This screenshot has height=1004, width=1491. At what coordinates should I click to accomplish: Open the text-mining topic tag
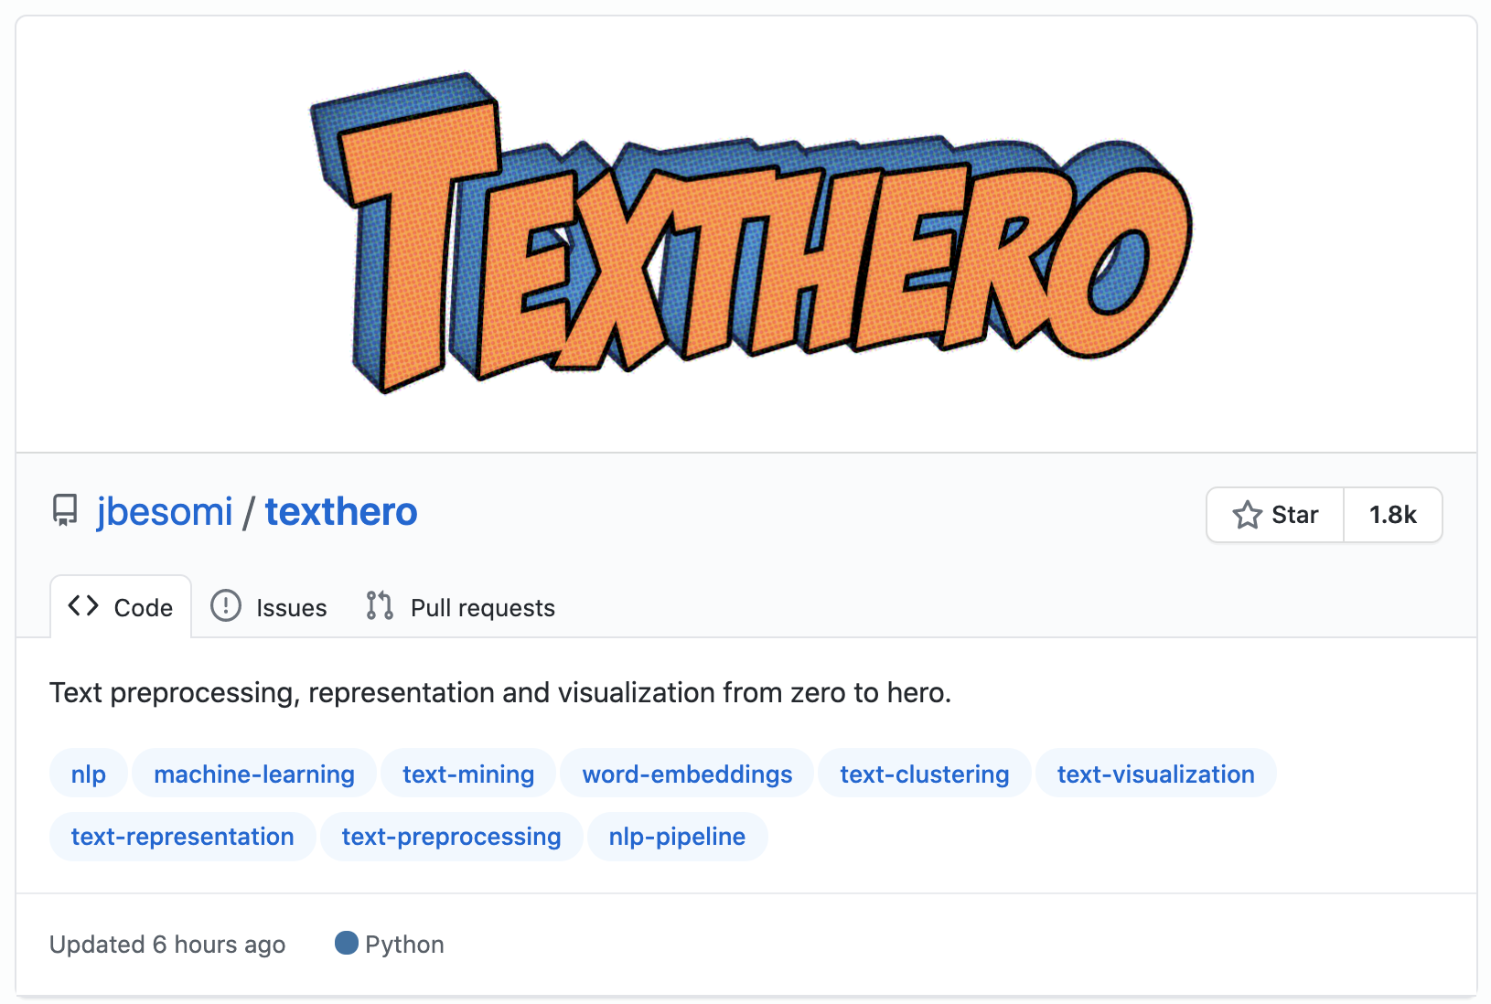468,774
